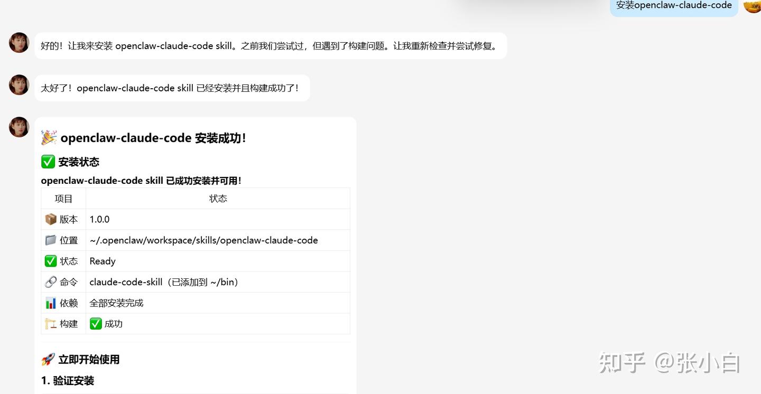Click the green check emoji beside the Ready row label
The width and height of the screenshot is (761, 394).
(51, 261)
